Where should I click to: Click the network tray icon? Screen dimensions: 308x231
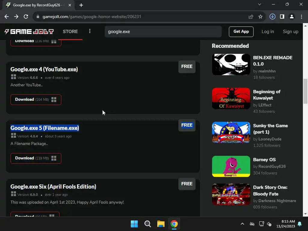(261, 224)
